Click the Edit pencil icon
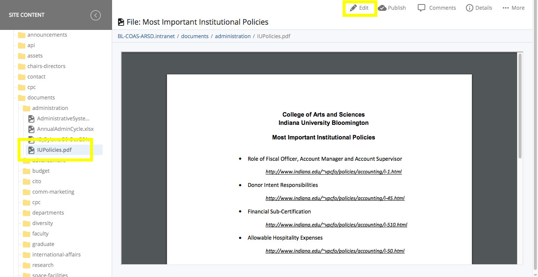538x277 pixels. (x=353, y=8)
